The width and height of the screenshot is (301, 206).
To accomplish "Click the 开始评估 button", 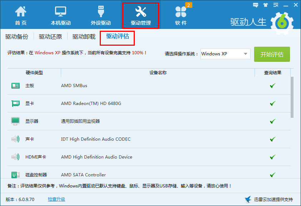I will coord(272,54).
